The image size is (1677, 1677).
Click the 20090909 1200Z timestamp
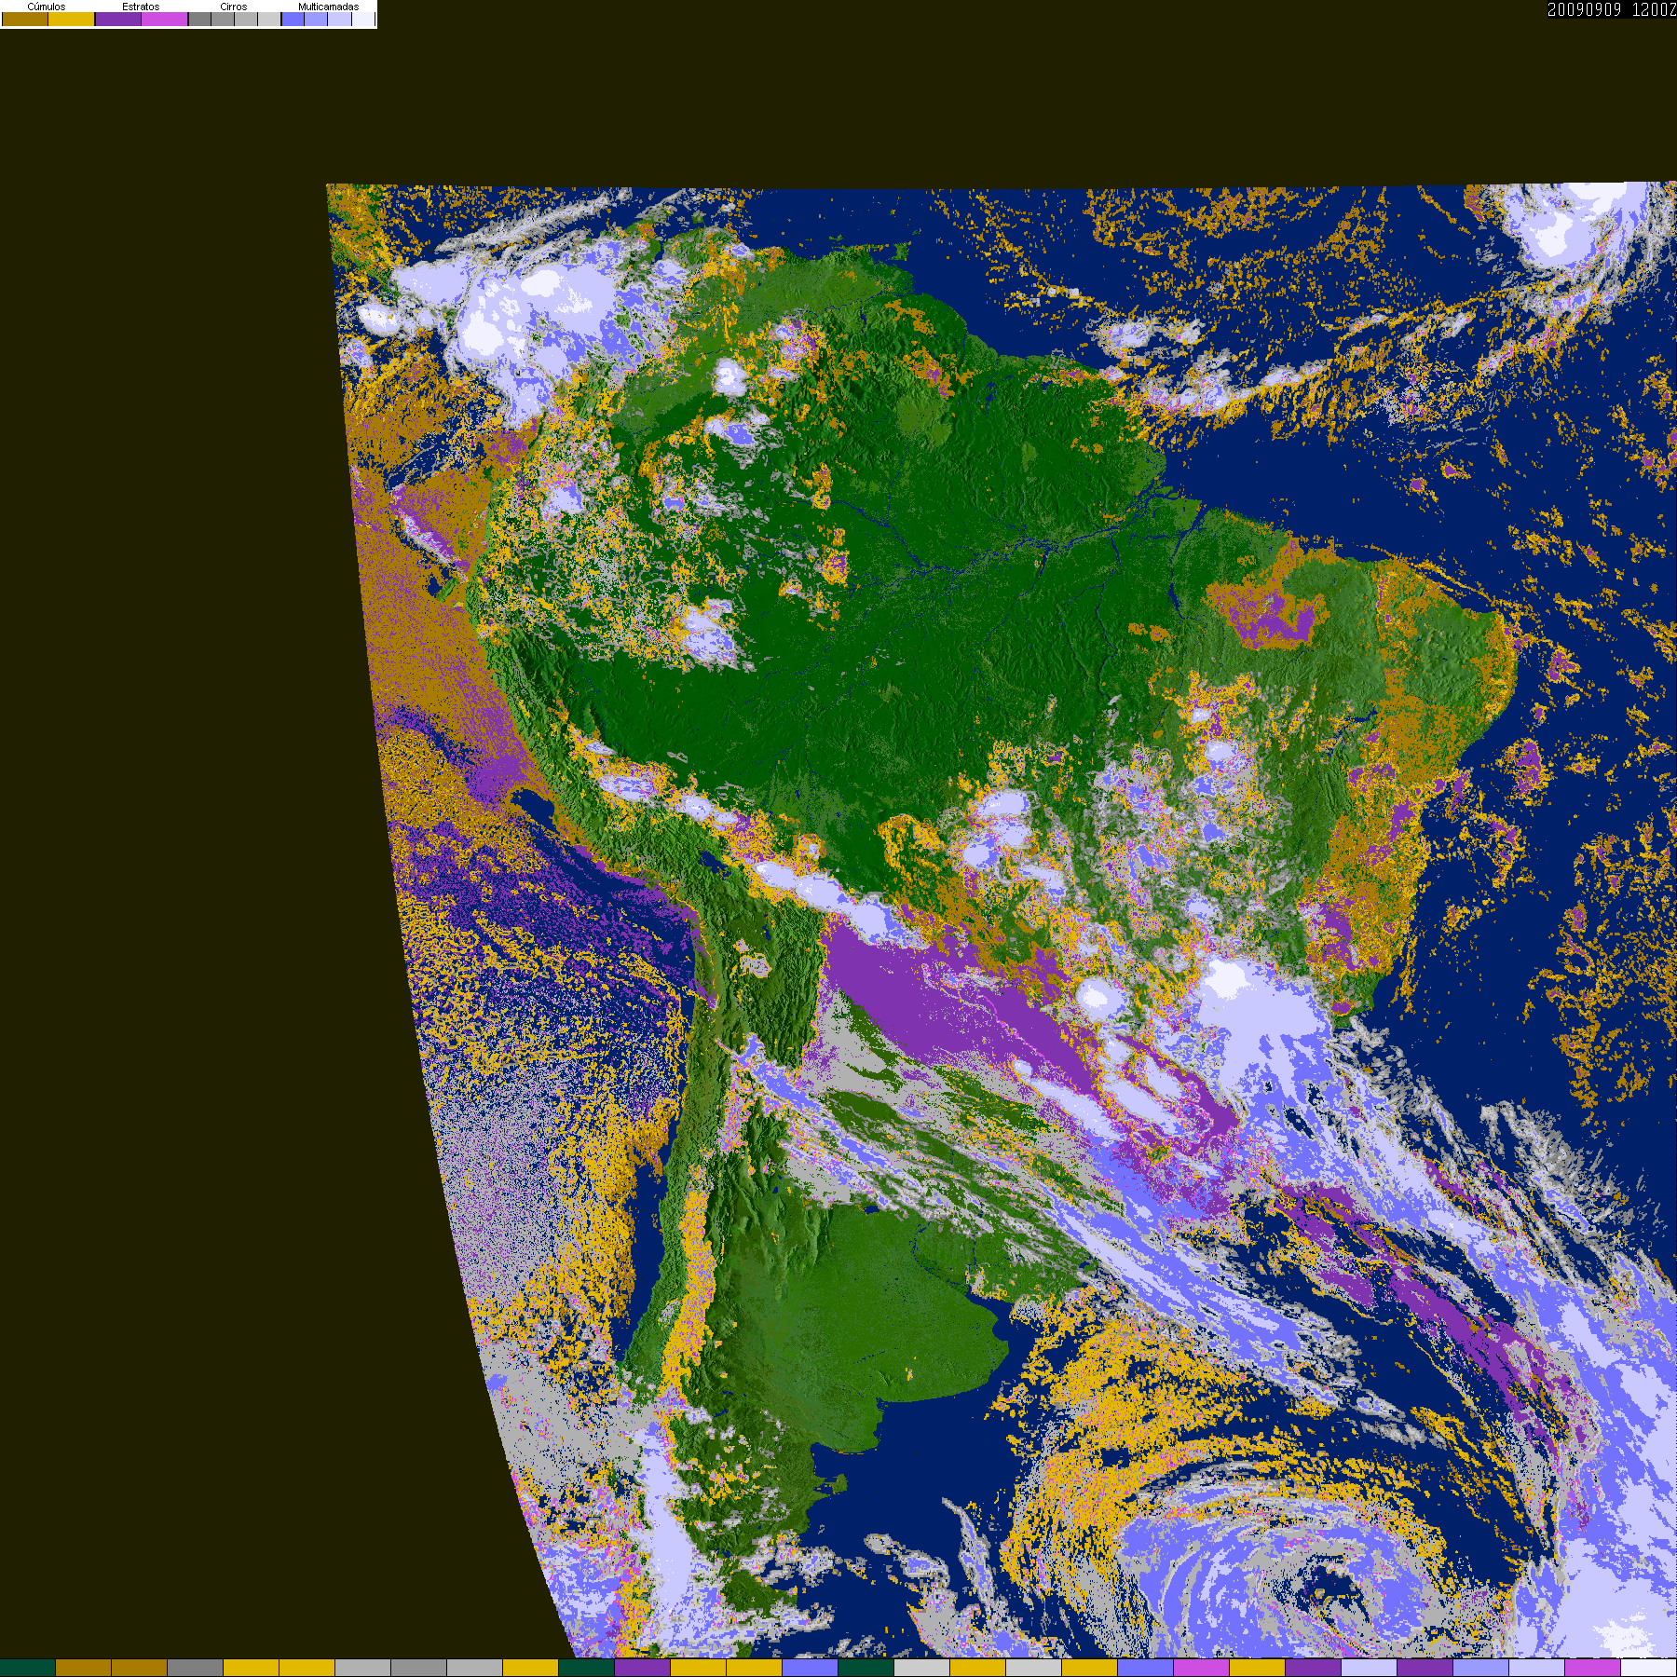tap(1611, 9)
